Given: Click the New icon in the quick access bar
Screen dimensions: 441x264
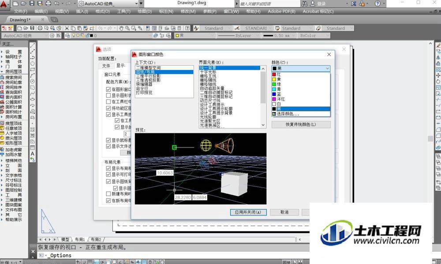Looking at the screenshot, I should tap(15, 4).
